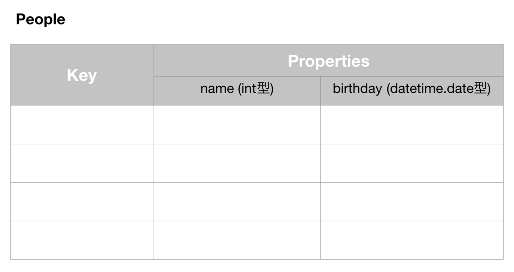
Task: Select third row cell under Key
Action: [82, 202]
